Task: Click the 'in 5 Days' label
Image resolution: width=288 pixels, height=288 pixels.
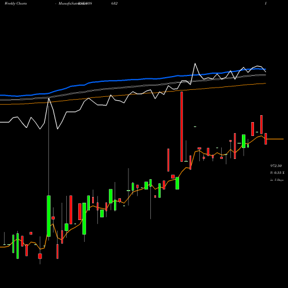Action: (276, 180)
